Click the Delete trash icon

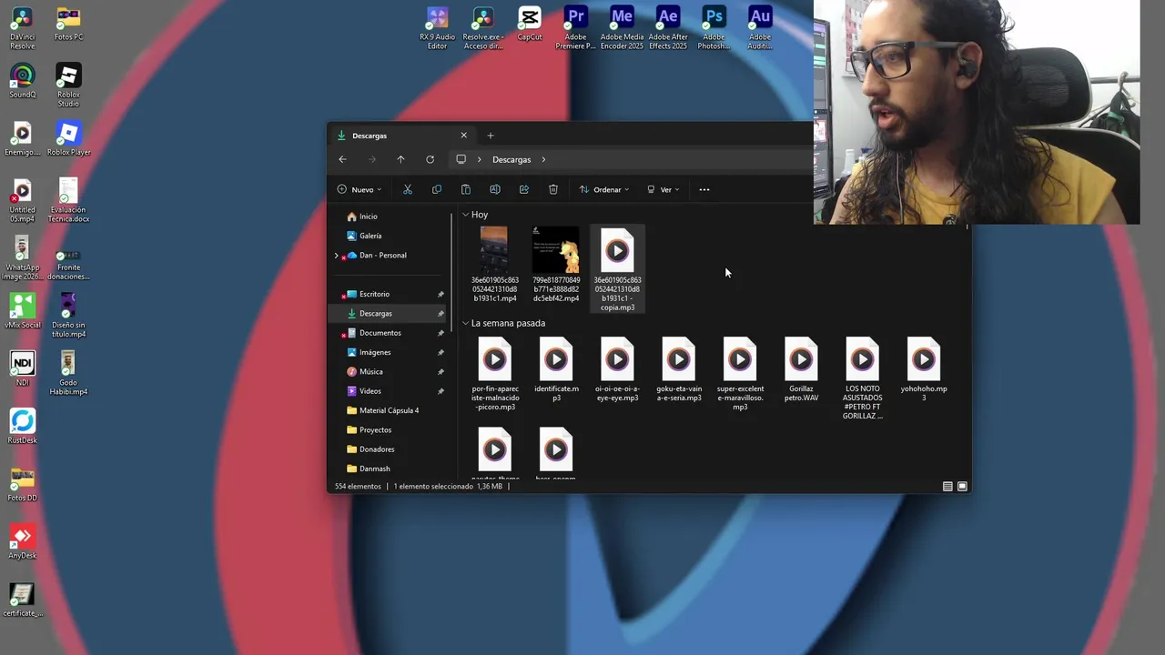pos(553,189)
